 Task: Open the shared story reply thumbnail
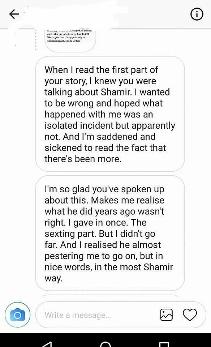coord(70,40)
